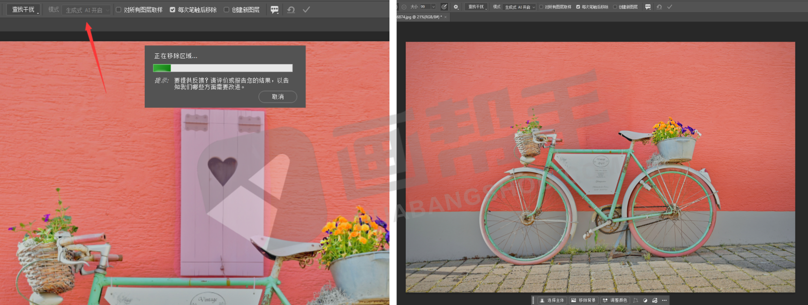808x305 pixels.
Task: Click 调整颜色 in the contextual task bar
Action: click(615, 300)
